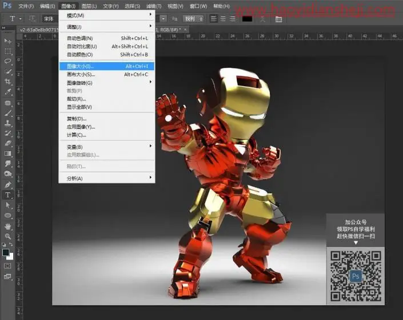The height and width of the screenshot is (320, 403).
Task: Click the Ps application logo
Action: 7,5
